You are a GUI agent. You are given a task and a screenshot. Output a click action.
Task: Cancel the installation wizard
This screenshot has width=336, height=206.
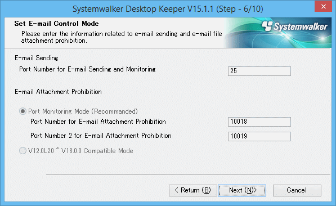pyautogui.click(x=297, y=190)
